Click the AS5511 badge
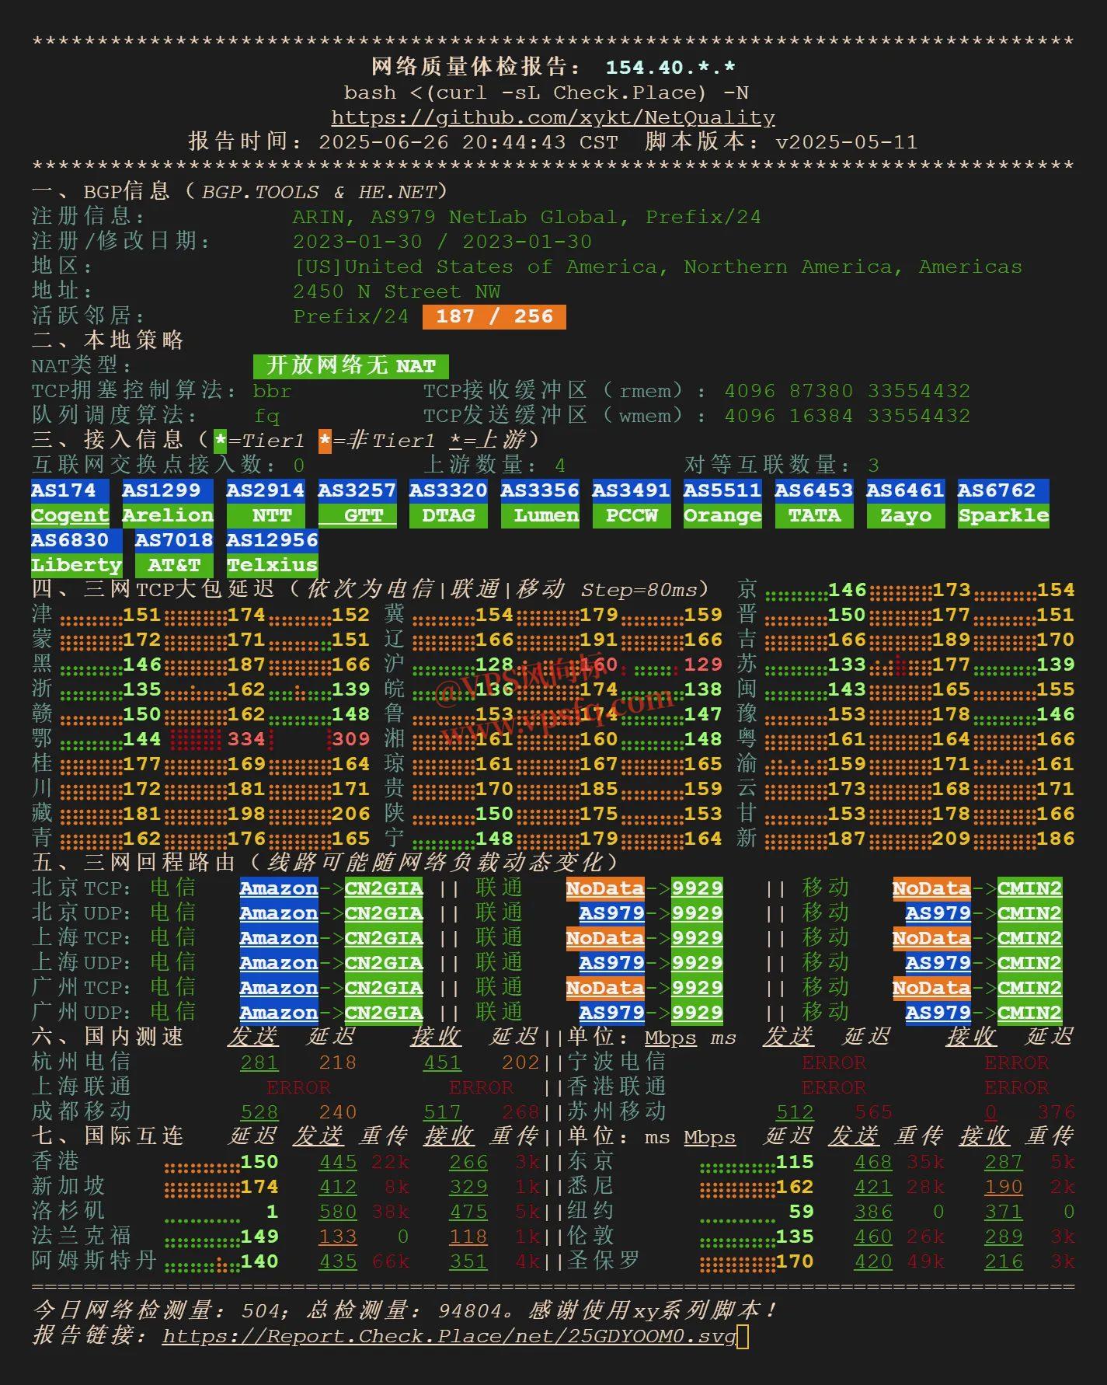Image resolution: width=1107 pixels, height=1385 pixels. click(722, 490)
